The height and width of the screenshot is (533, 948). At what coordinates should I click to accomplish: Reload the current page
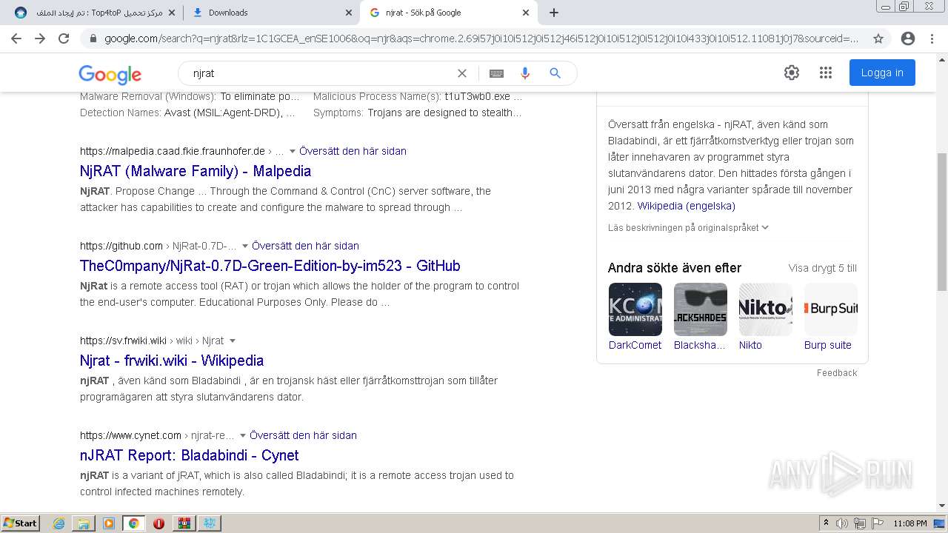point(64,38)
